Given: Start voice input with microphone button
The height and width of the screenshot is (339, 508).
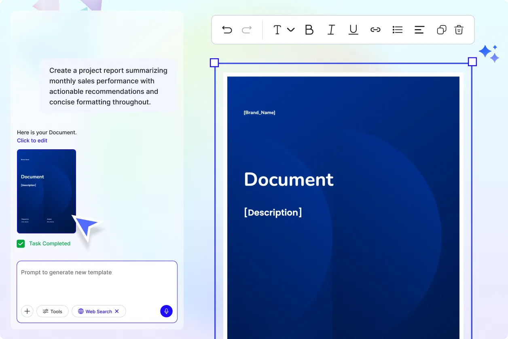Looking at the screenshot, I should tap(166, 311).
